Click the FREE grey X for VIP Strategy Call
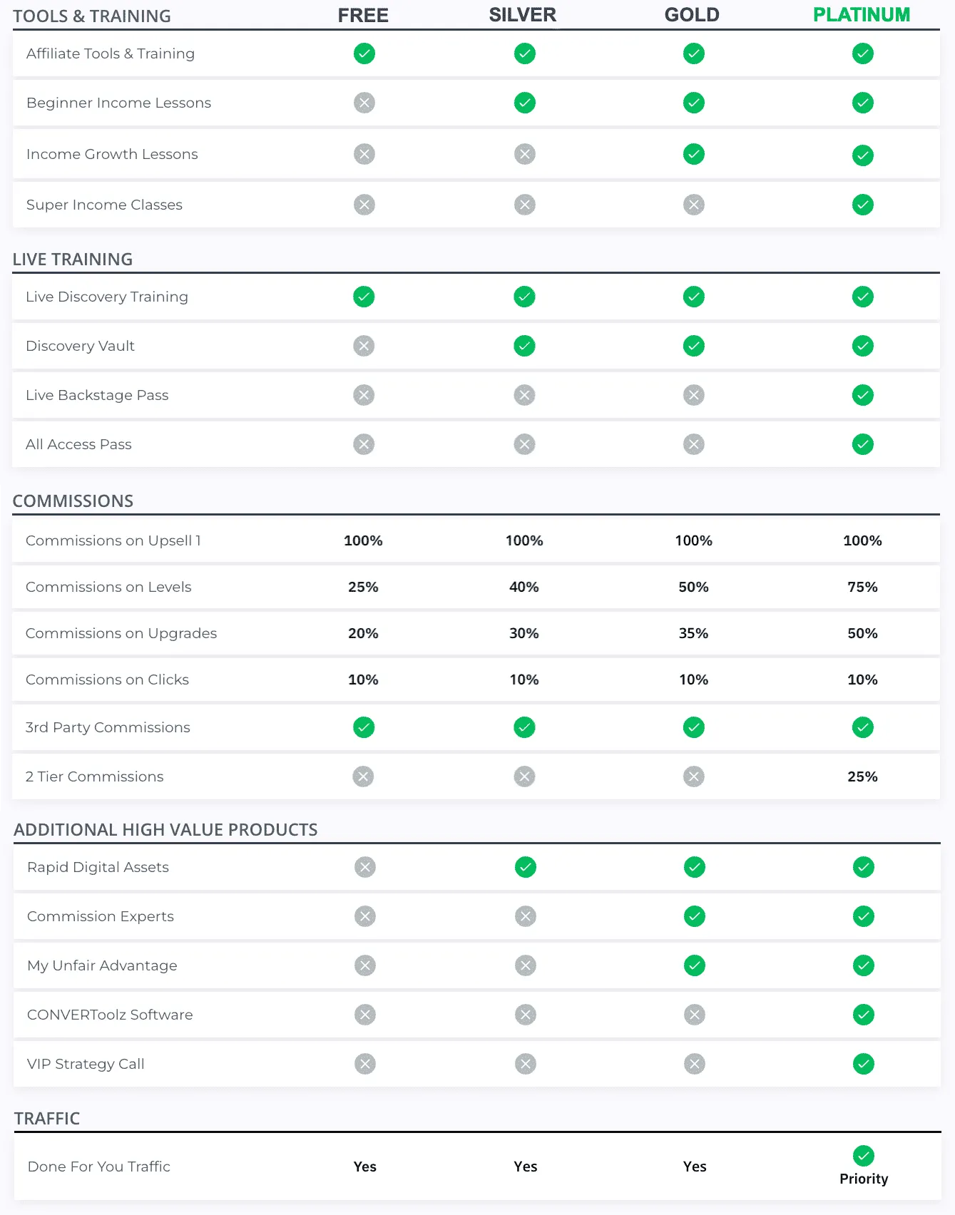The width and height of the screenshot is (955, 1215). pos(365,1064)
